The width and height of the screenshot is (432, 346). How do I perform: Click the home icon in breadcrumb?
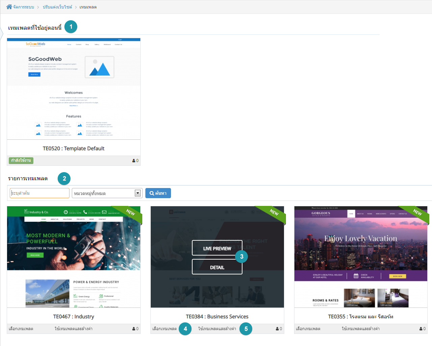coord(9,7)
